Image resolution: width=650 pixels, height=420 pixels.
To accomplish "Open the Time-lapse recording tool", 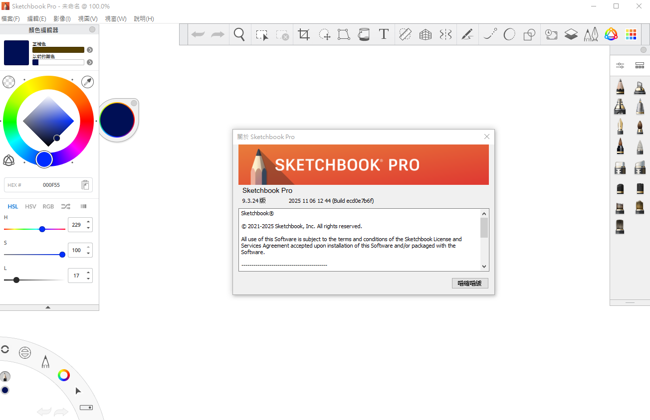I will tap(551, 34).
